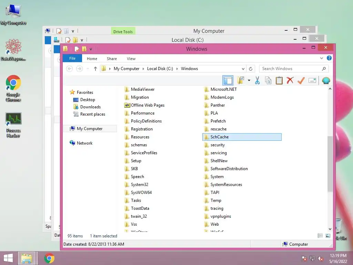Click the Paste clipboard icon
Viewport: 353px width, 265px height.
(279, 80)
